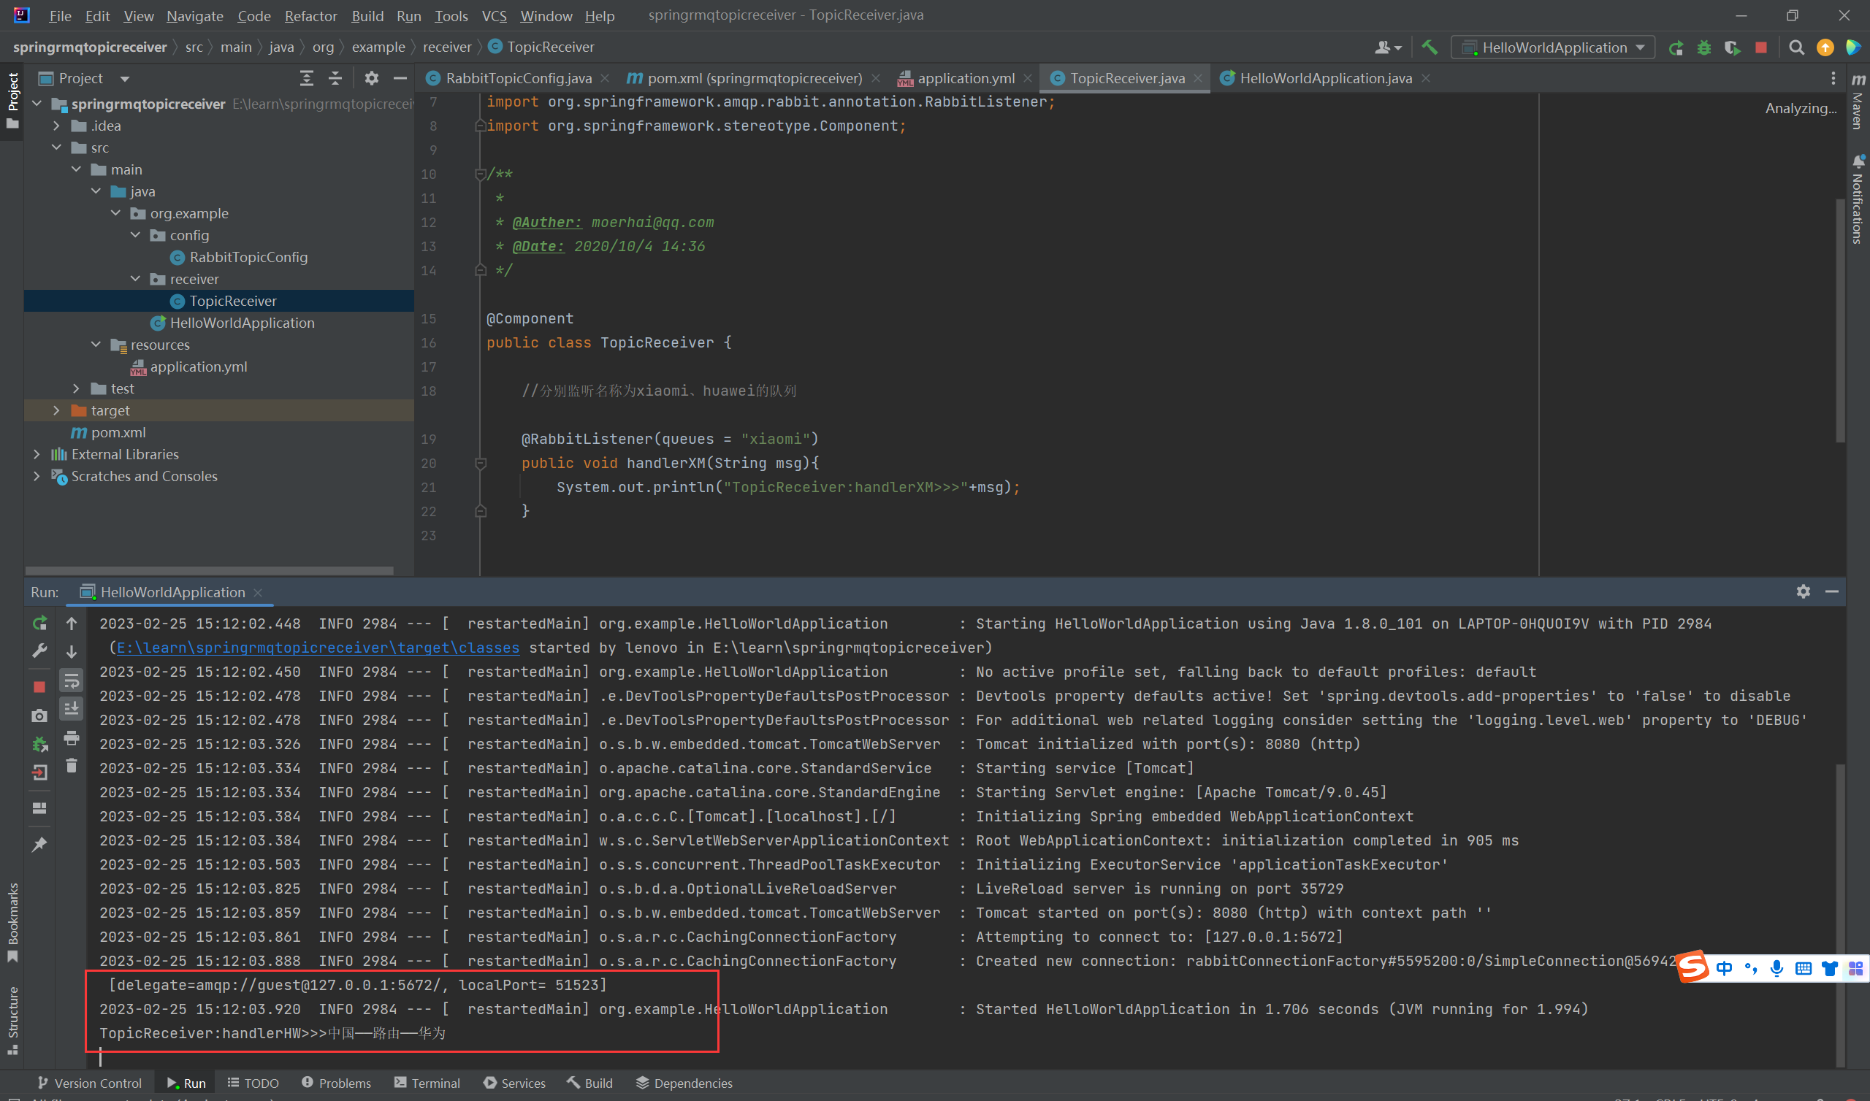Screen dimensions: 1870x1101
Task: Select RabbitTopicConfig class in project tree
Action: pos(248,258)
